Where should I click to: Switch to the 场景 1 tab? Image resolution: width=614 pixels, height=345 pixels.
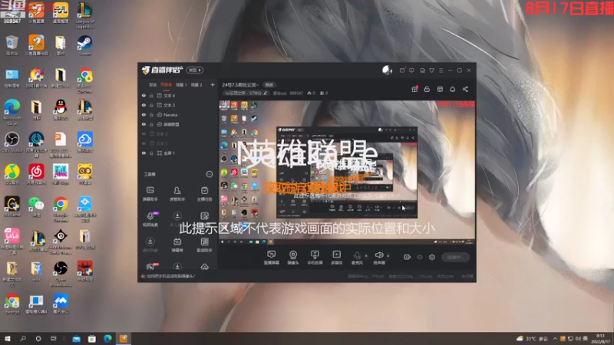coord(181,84)
